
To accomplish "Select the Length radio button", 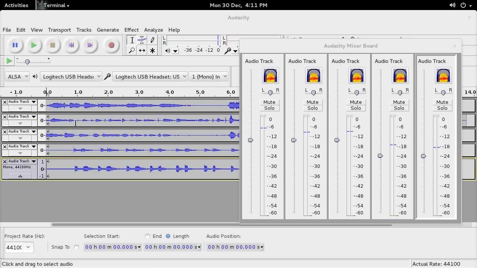I will [x=168, y=236].
